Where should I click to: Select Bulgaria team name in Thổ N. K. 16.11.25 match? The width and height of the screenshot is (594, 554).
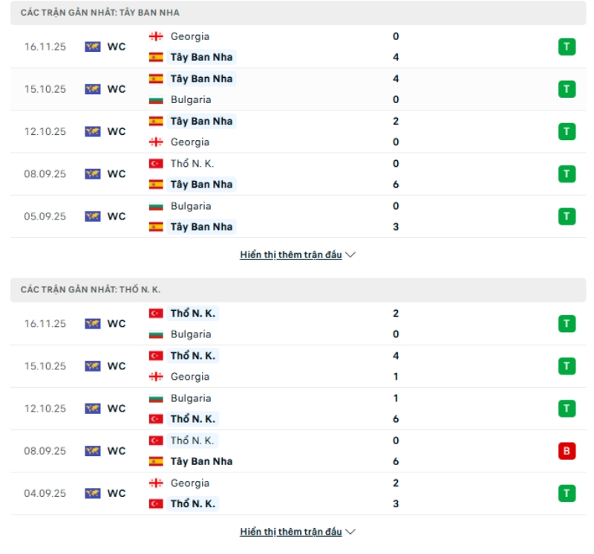[x=191, y=334]
